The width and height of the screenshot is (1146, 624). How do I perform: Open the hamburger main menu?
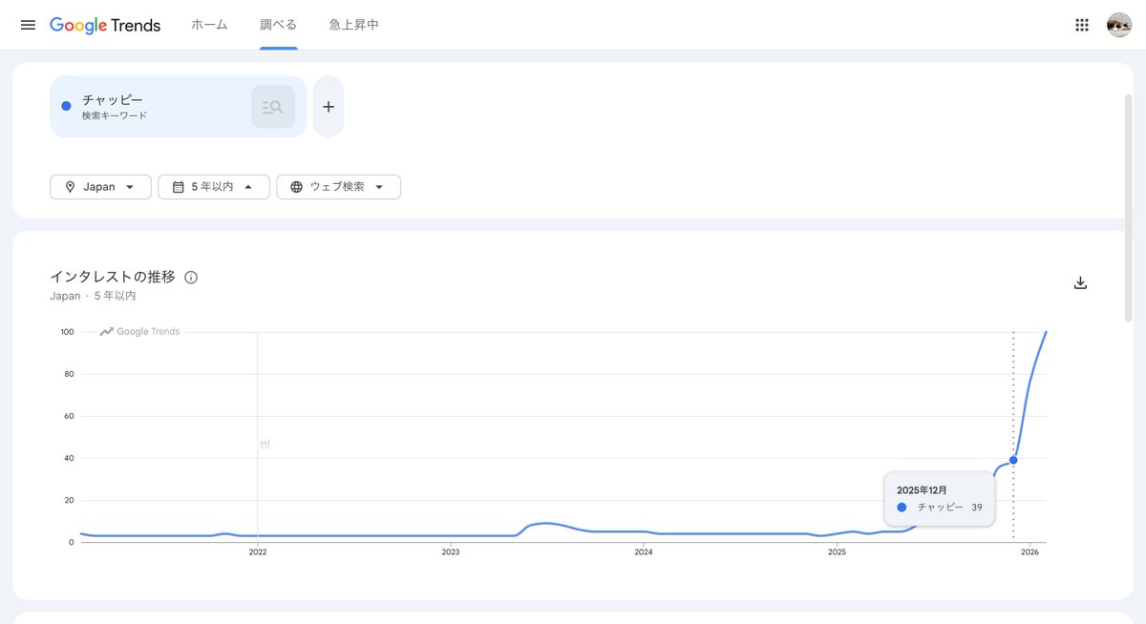28,25
